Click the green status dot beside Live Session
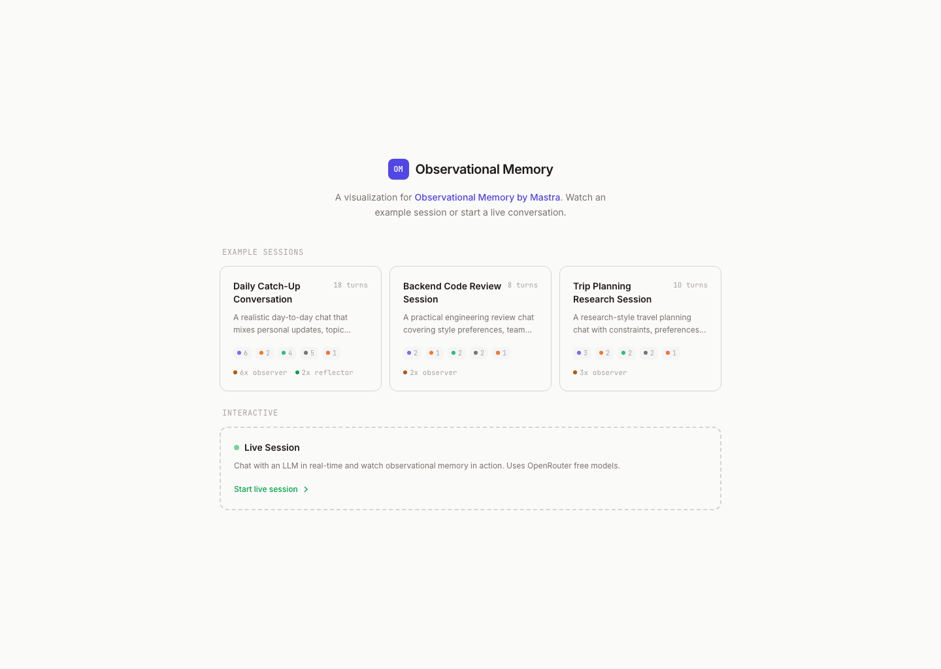Viewport: 941px width, 669px height. (x=237, y=448)
